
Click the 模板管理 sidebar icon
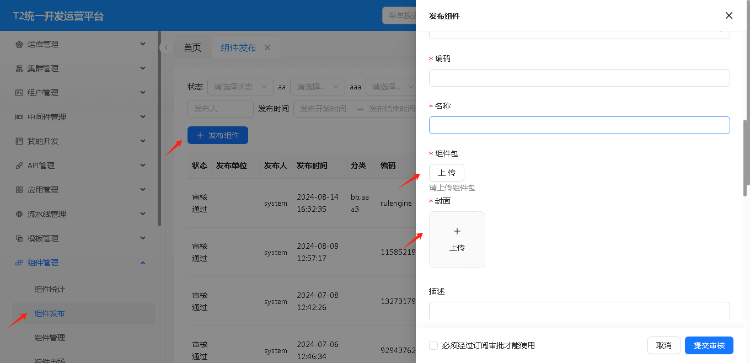tap(19, 238)
